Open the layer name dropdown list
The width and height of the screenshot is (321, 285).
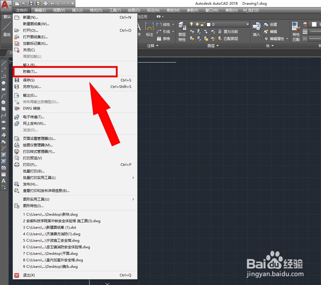(x=247, y=24)
